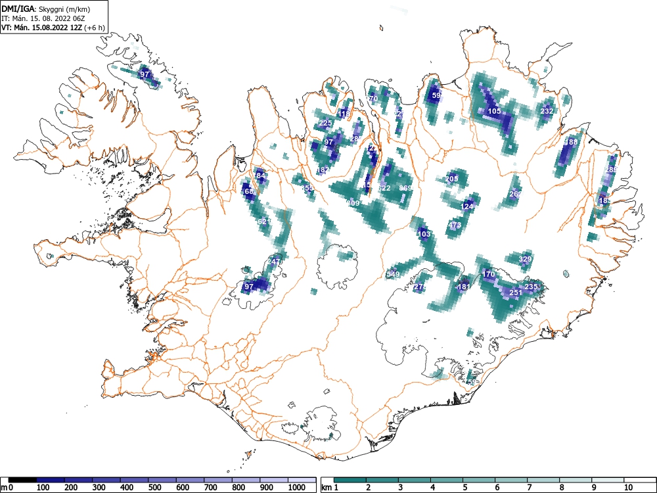Click the visibility value '124' on the map
The image size is (657, 493).
tap(466, 206)
